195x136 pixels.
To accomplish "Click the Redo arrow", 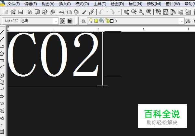I will (113, 12).
